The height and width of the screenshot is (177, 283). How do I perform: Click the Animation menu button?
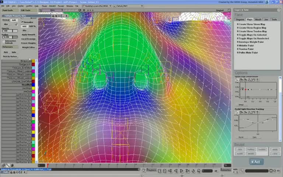point(226,170)
